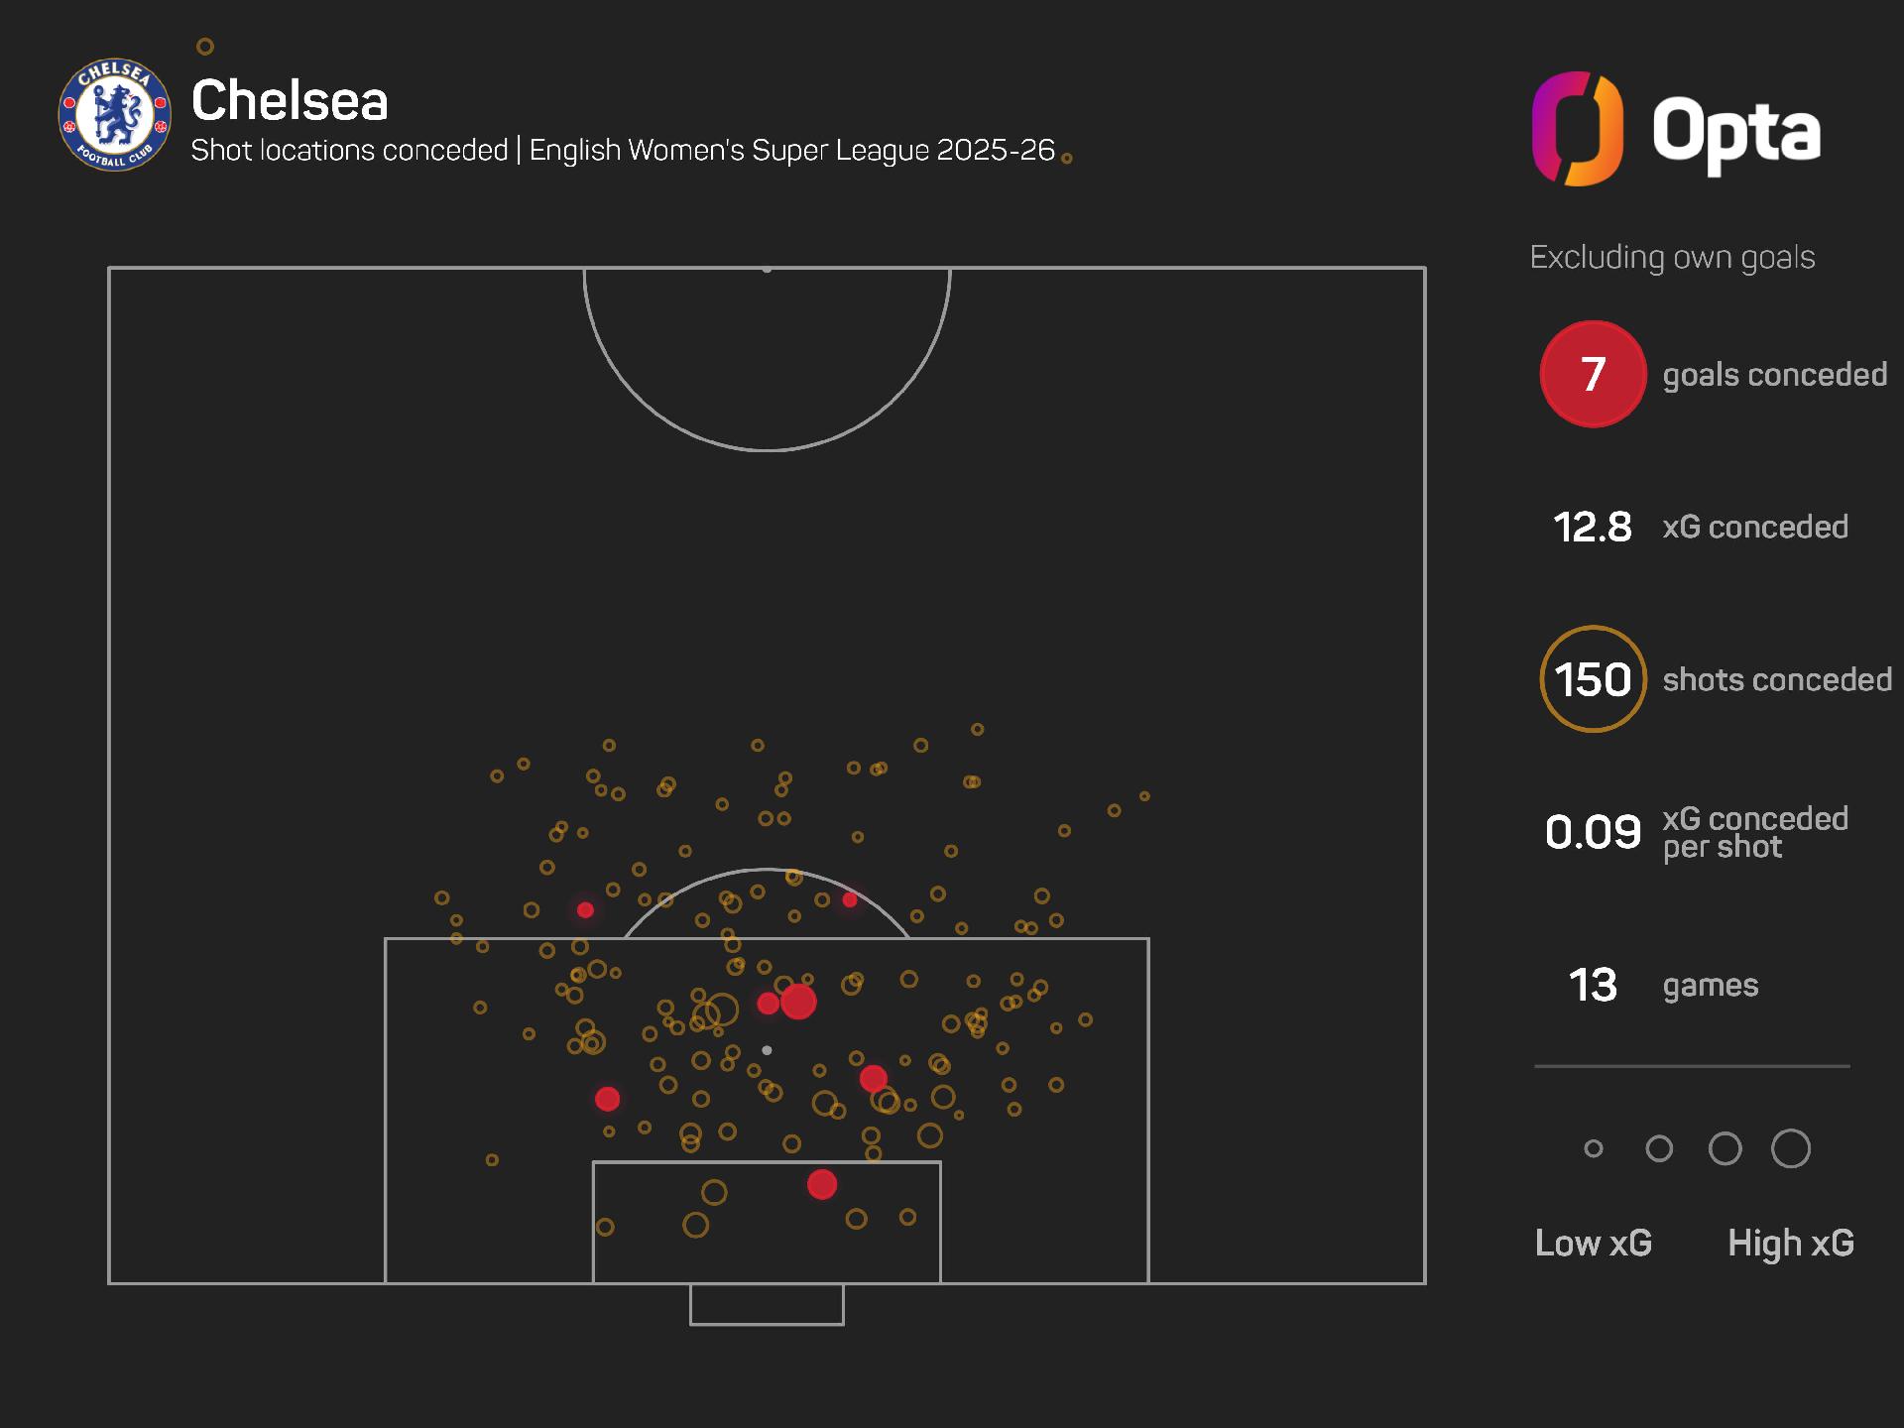Viewport: 1904px width, 1428px height.
Task: Click the gold circle showing 150 shots
Action: [x=1593, y=679]
